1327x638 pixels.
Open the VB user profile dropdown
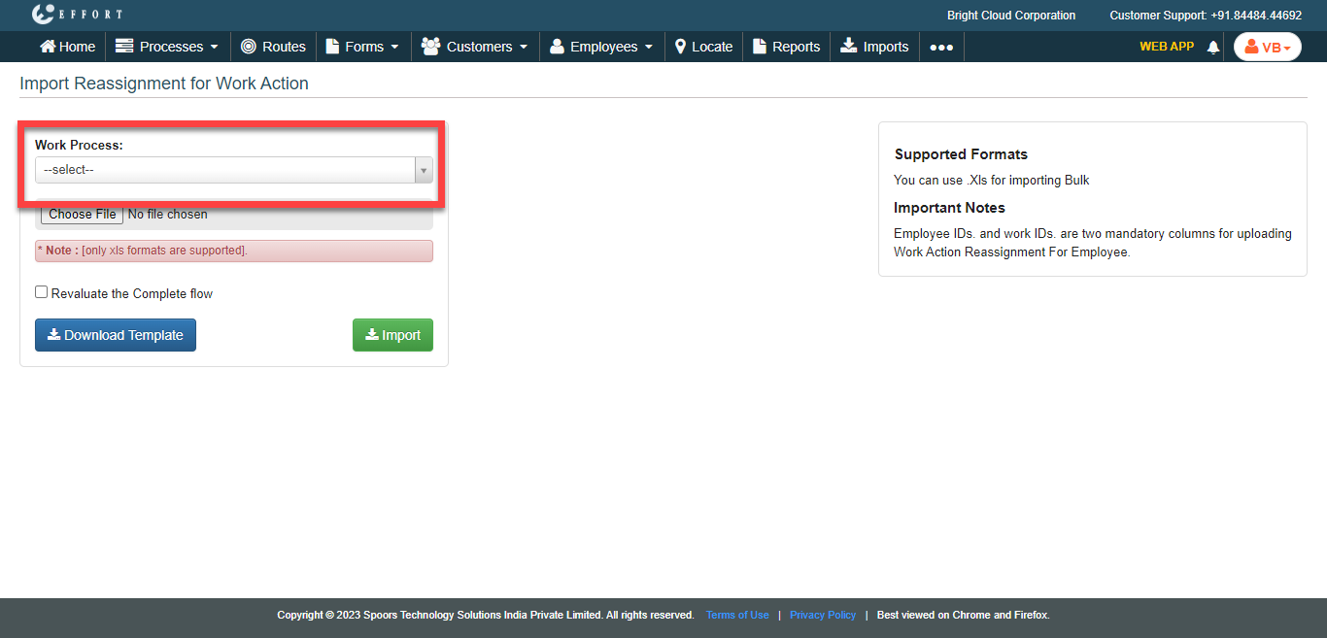pyautogui.click(x=1267, y=47)
